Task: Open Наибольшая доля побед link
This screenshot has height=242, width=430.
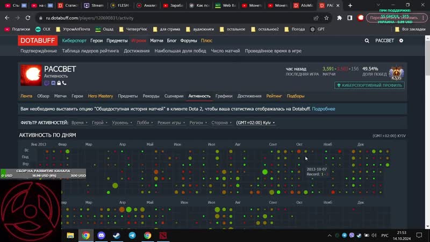Action: pyautogui.click(x=180, y=51)
